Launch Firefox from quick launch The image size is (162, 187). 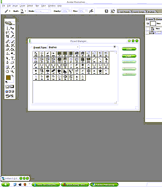coord(25,185)
